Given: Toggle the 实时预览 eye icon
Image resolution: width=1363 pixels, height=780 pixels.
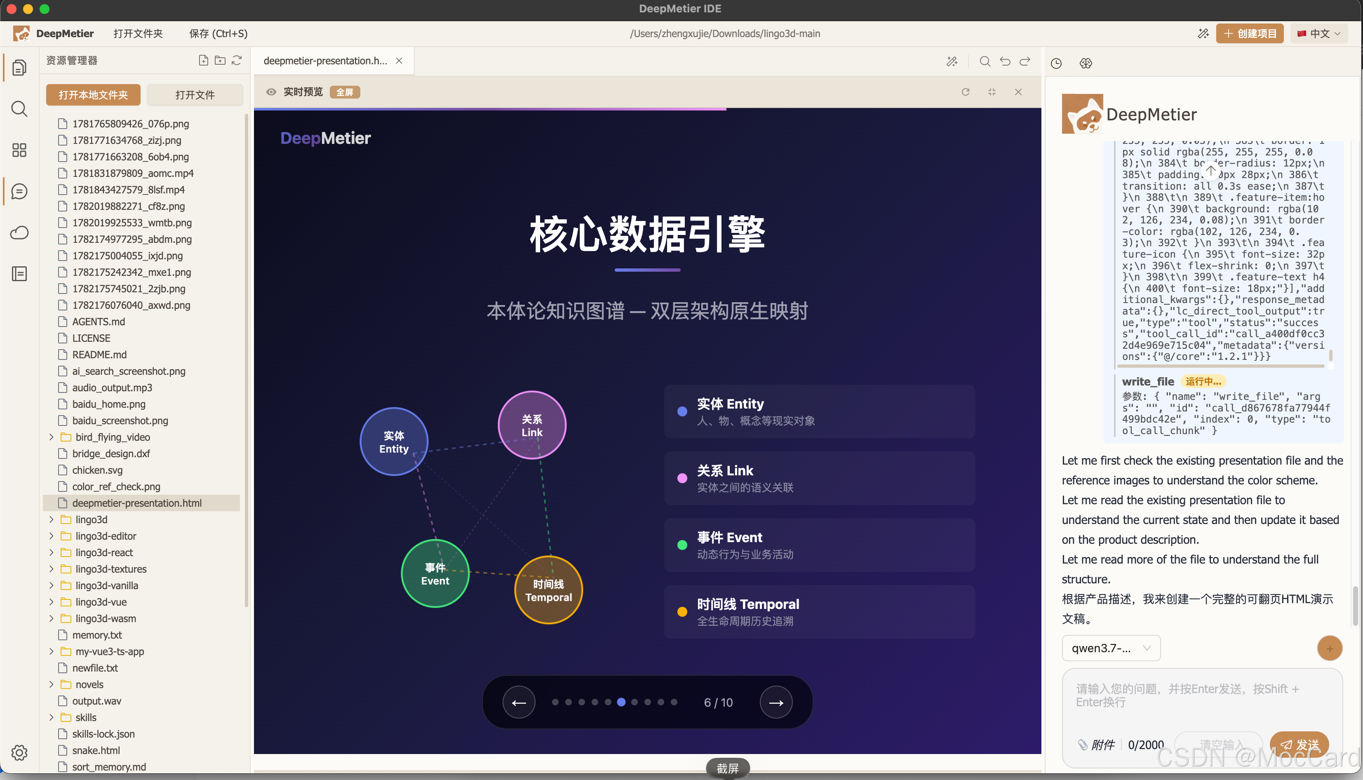Looking at the screenshot, I should [x=271, y=92].
